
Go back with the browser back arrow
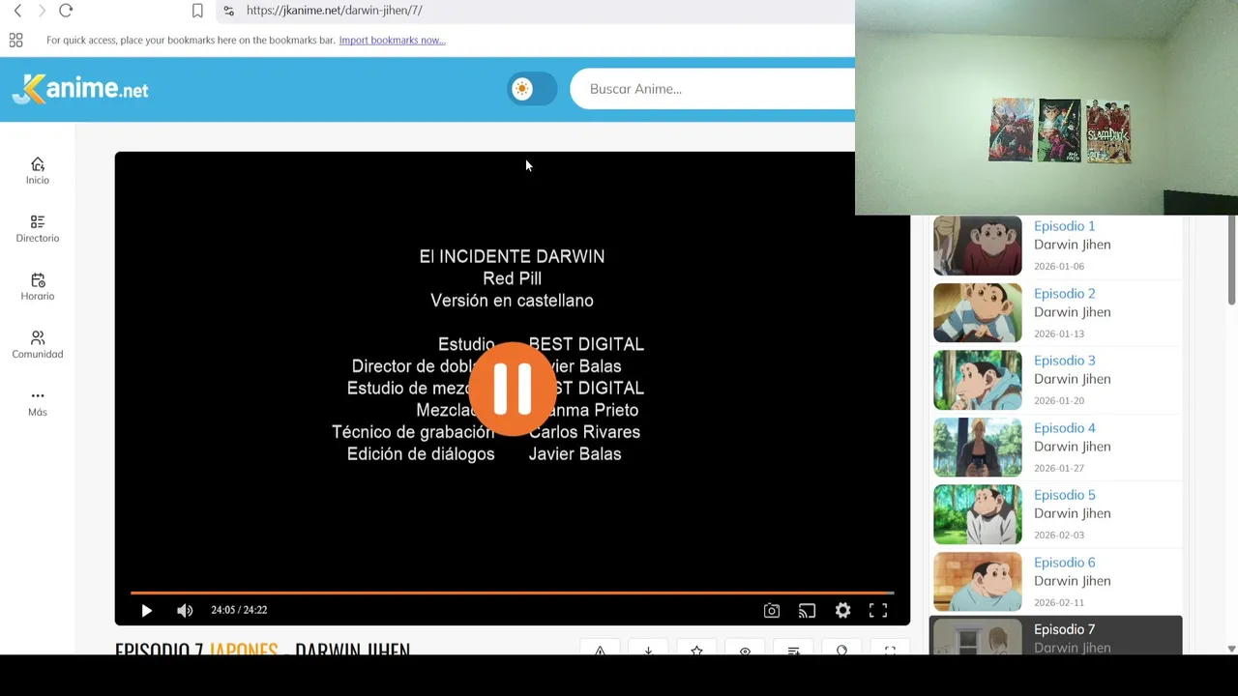click(17, 11)
